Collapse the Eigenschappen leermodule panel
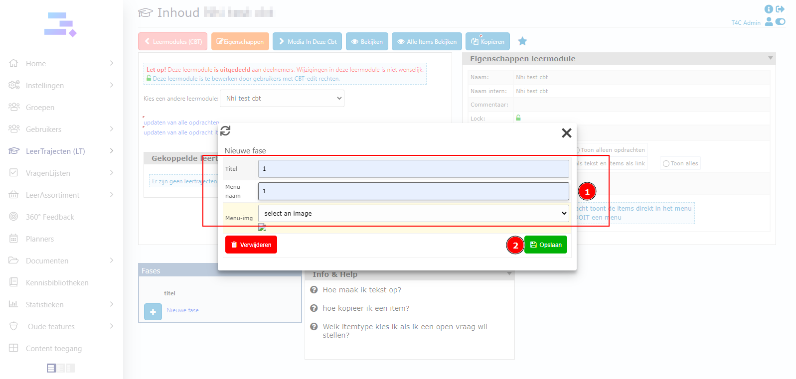 [771, 58]
